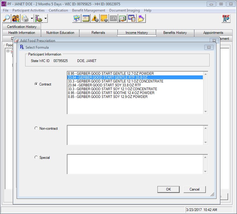Viewport: 237px width, 214px height.
Task: Open the Participant Activities menu
Action: [x=29, y=10]
